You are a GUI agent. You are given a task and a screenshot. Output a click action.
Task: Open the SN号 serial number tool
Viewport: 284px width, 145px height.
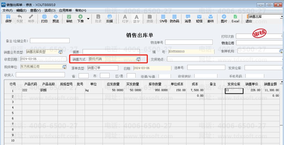coord(163,19)
